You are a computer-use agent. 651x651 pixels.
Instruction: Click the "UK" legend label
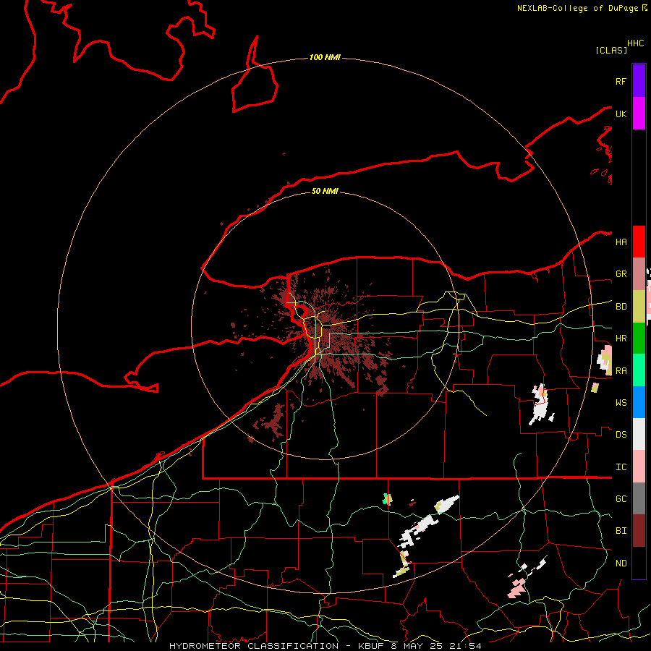[x=621, y=114]
